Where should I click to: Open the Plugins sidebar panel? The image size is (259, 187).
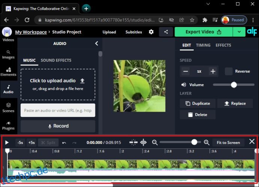[x=8, y=126]
